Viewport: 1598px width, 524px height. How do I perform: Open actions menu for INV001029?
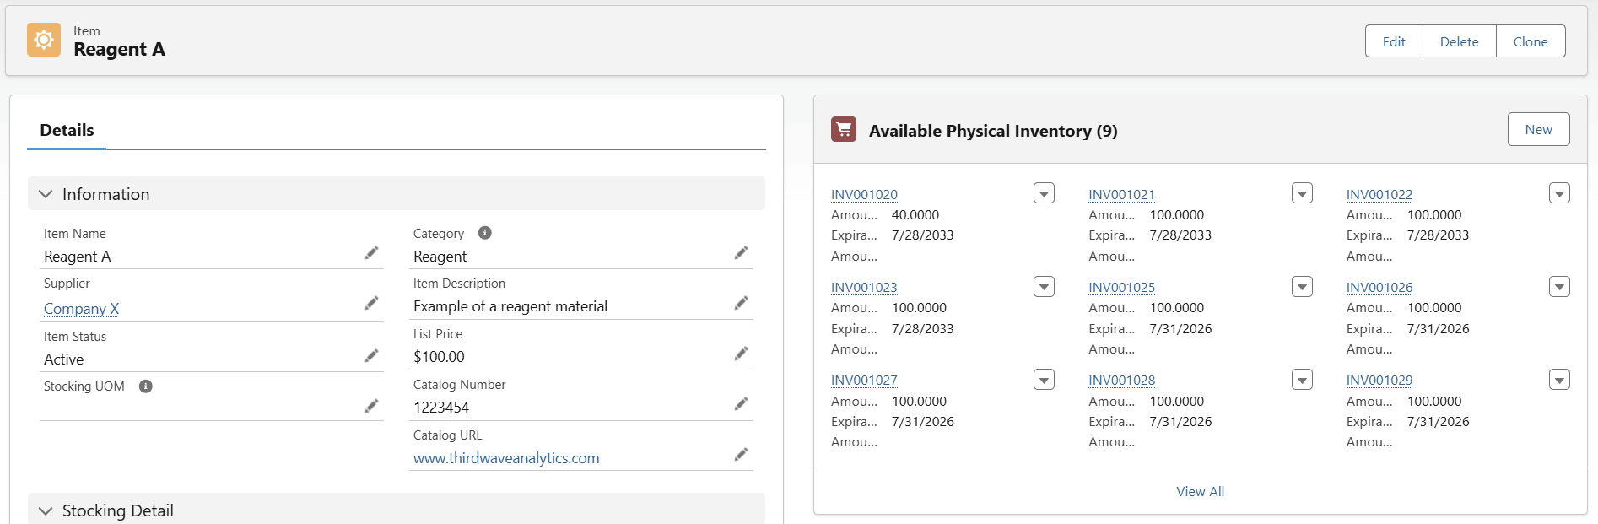tap(1560, 380)
